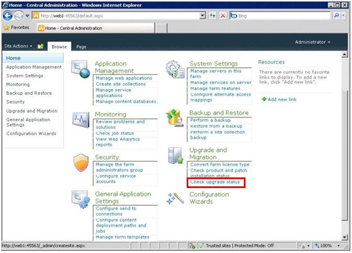Click the Security shield icon
Image resolution: width=352 pixels, height=253 pixels.
tap(81, 162)
